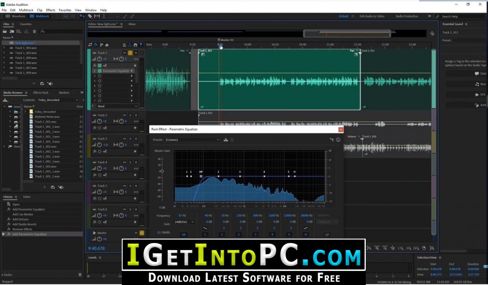Save preset icon in Parametric Equalizer

226,140
